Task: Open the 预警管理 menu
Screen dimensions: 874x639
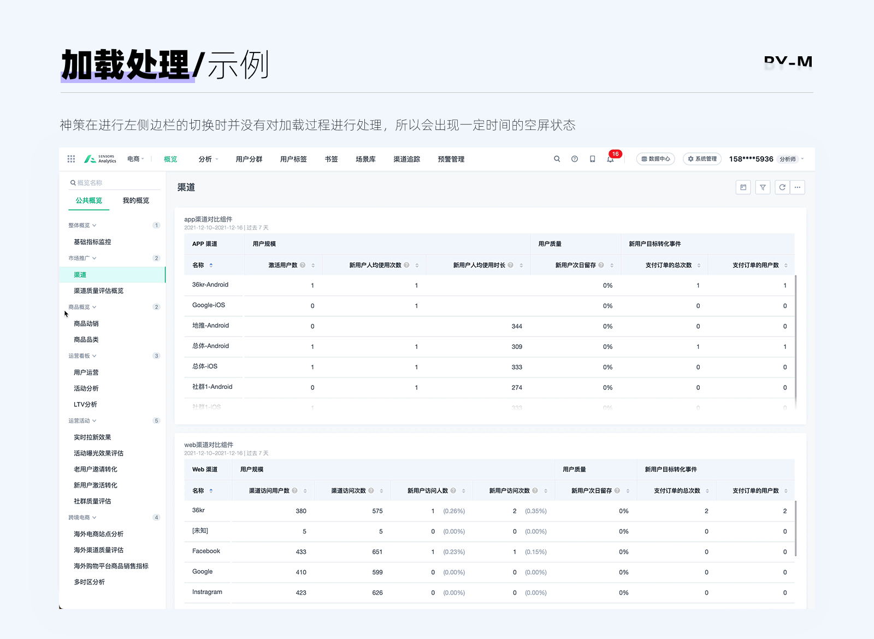Action: [451, 159]
